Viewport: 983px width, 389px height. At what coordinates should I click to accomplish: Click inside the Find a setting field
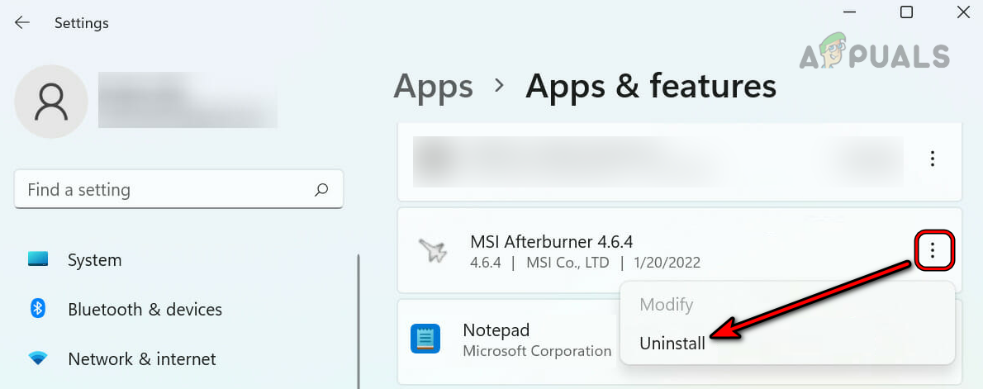(x=178, y=189)
